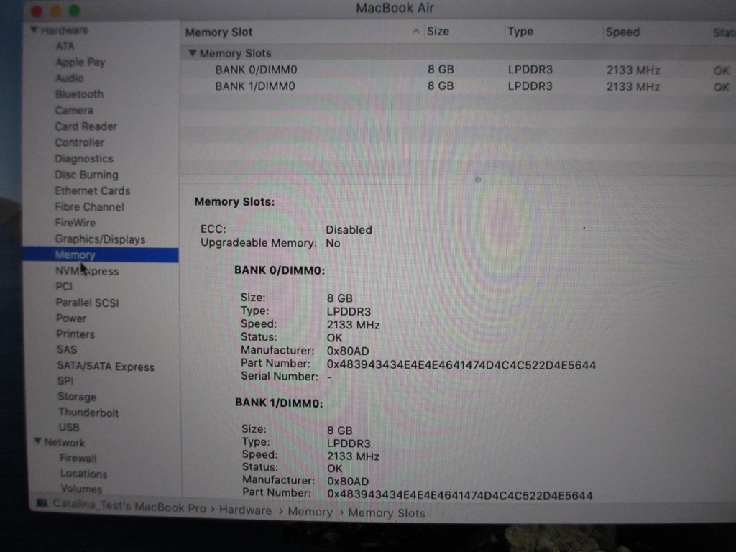
Task: Click the BANK 0/DIMM0 Manufacturer 0x80AD value
Action: (x=348, y=351)
